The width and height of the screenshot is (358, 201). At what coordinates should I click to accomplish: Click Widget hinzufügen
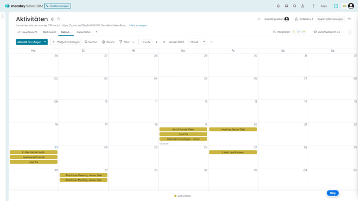pyautogui.click(x=66, y=42)
